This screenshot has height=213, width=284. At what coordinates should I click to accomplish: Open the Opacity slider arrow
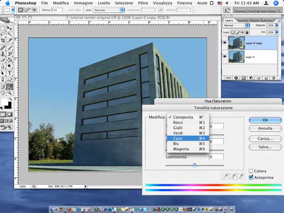click(277, 26)
